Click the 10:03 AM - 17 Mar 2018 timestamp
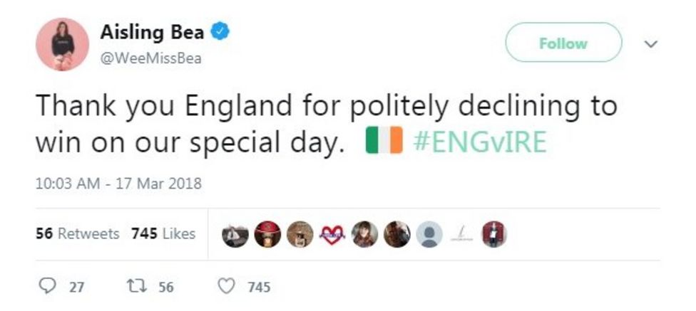The image size is (696, 311). 118,183
